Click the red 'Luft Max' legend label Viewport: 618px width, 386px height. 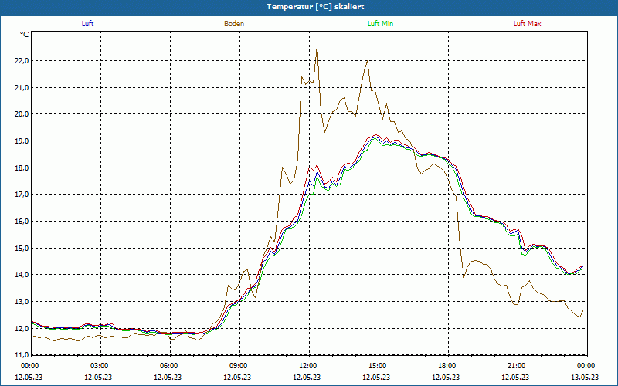[x=527, y=24]
